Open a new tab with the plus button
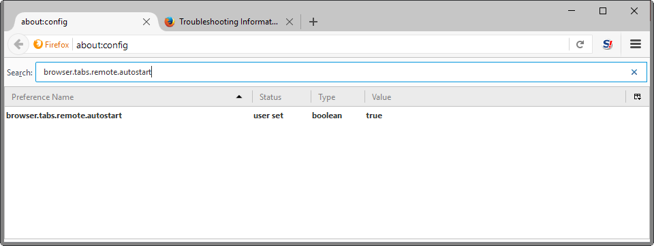The width and height of the screenshot is (654, 246). point(313,22)
